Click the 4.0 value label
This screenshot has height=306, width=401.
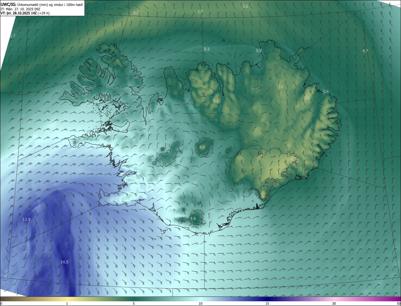click(x=202, y=147)
